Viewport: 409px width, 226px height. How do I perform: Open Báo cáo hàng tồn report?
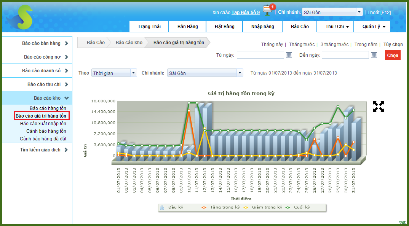click(48, 108)
